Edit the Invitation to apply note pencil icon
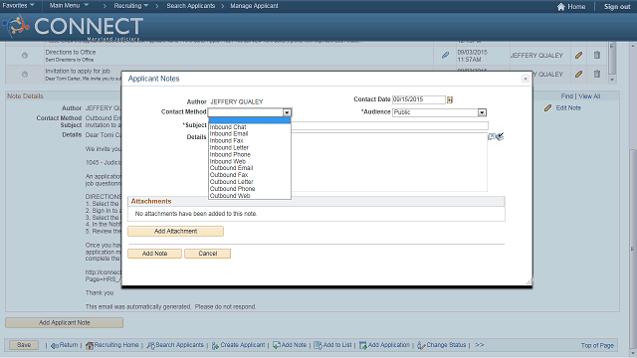The width and height of the screenshot is (637, 358). tap(578, 74)
